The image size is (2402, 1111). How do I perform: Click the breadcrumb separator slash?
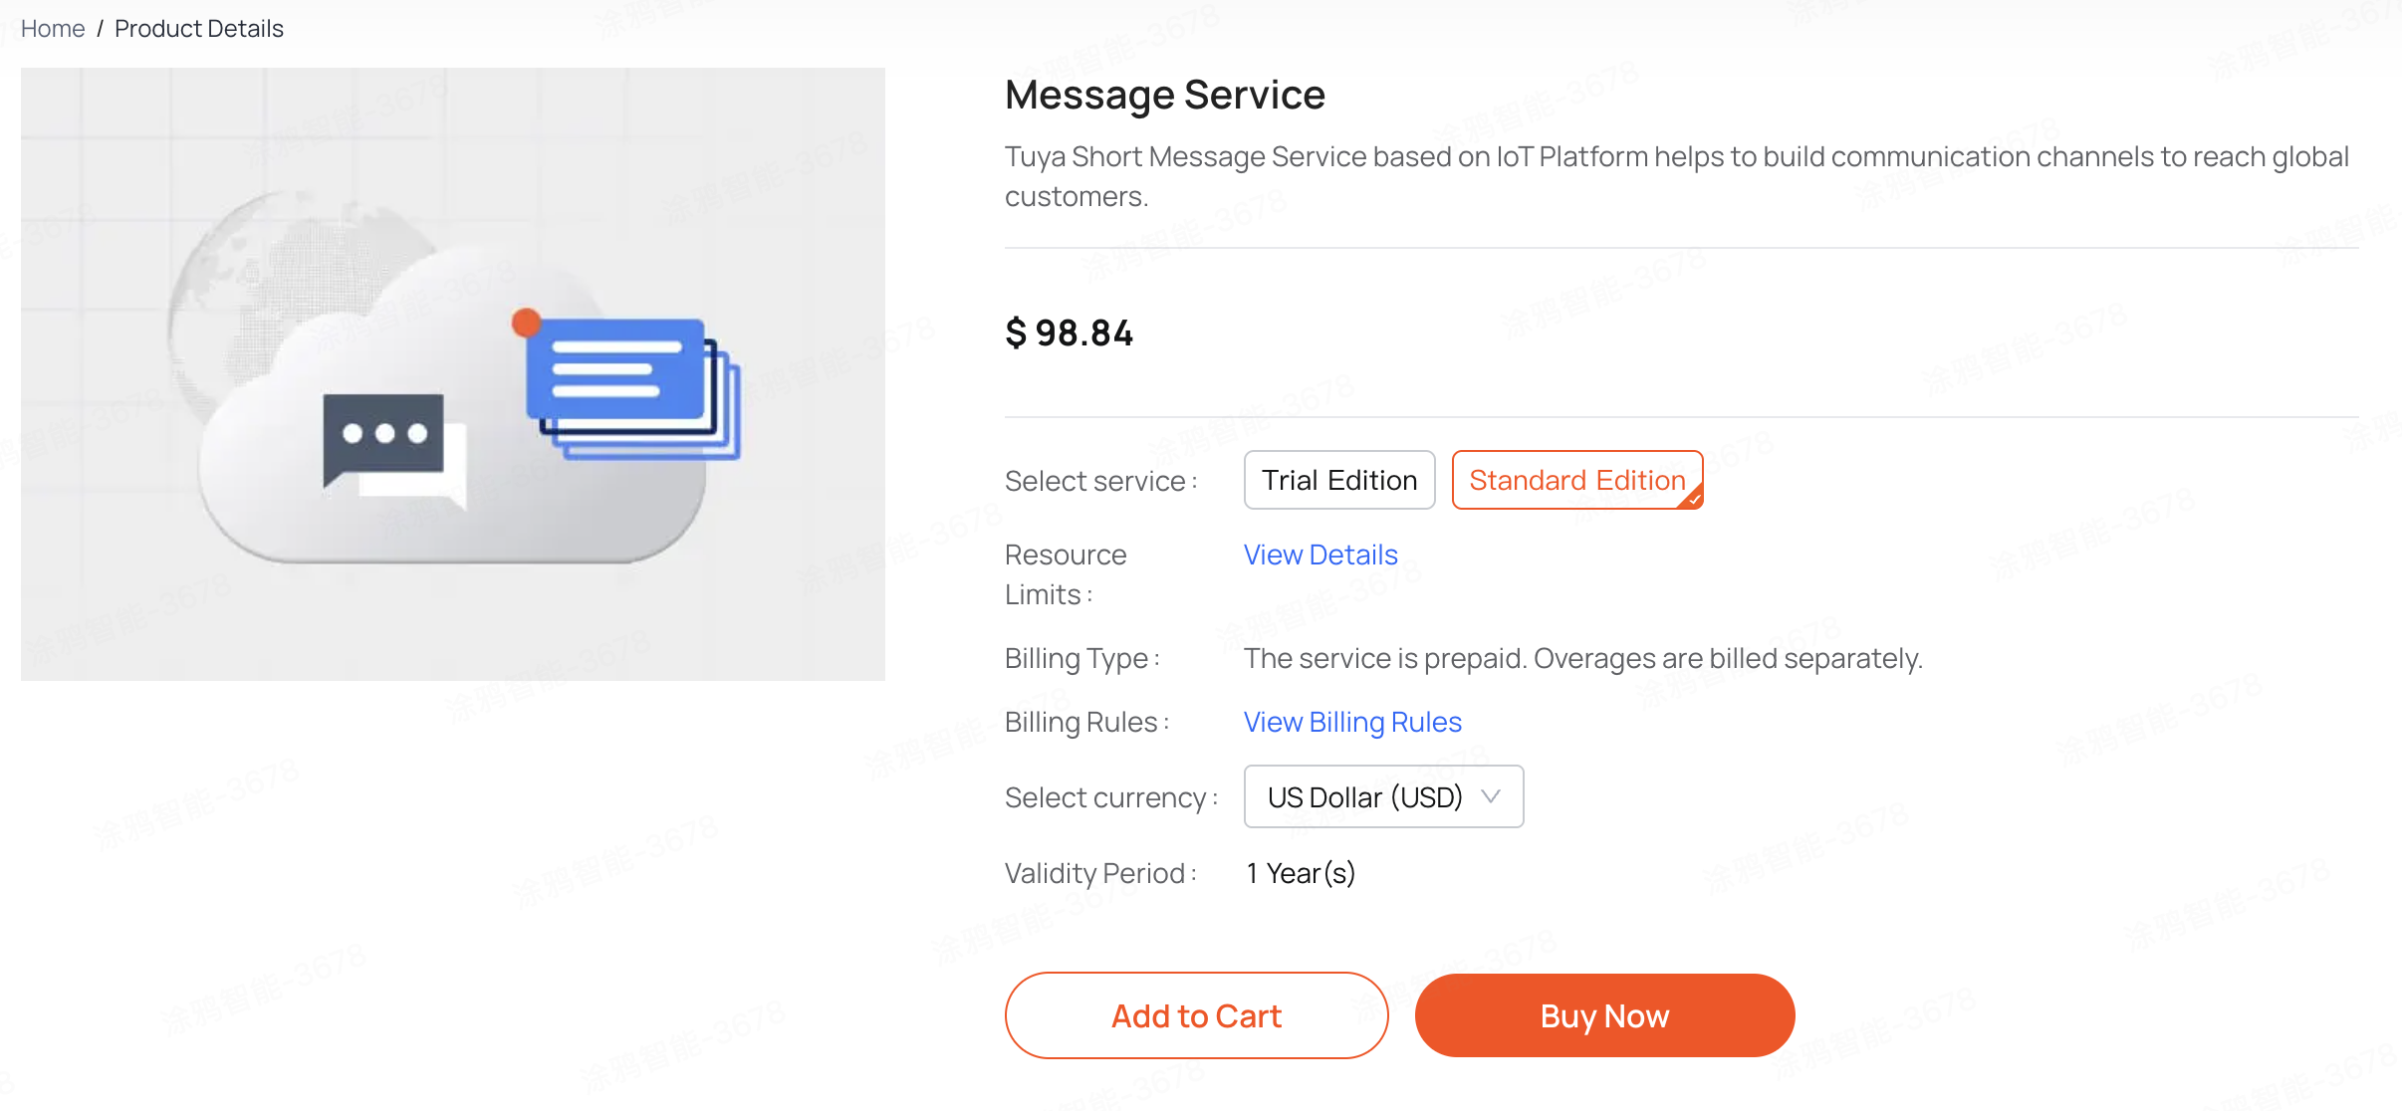click(x=100, y=28)
